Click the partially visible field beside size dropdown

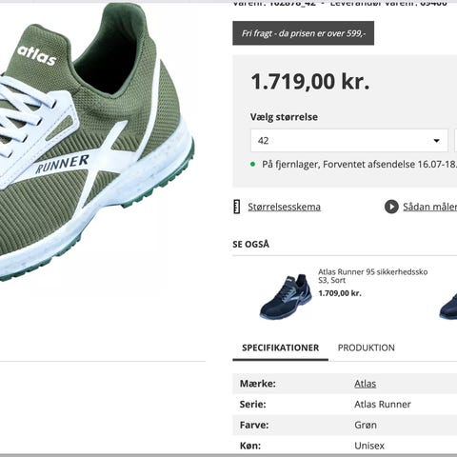tap(456, 140)
